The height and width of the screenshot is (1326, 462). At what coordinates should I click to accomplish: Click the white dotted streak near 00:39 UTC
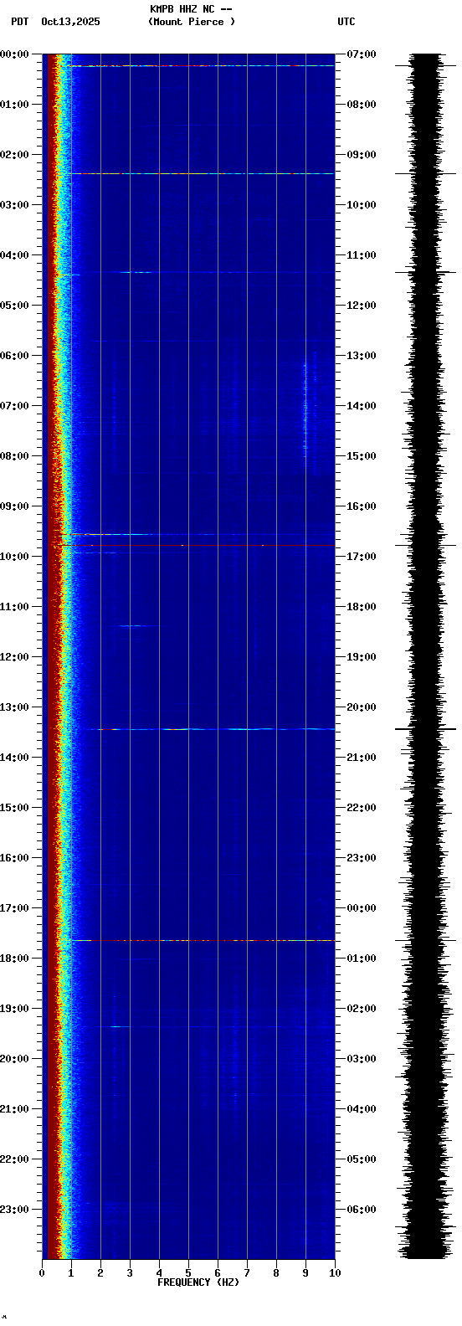tap(203, 940)
